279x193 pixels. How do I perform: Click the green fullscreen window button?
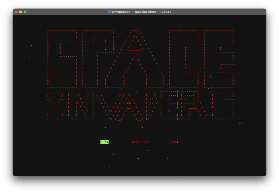pyautogui.click(x=25, y=12)
